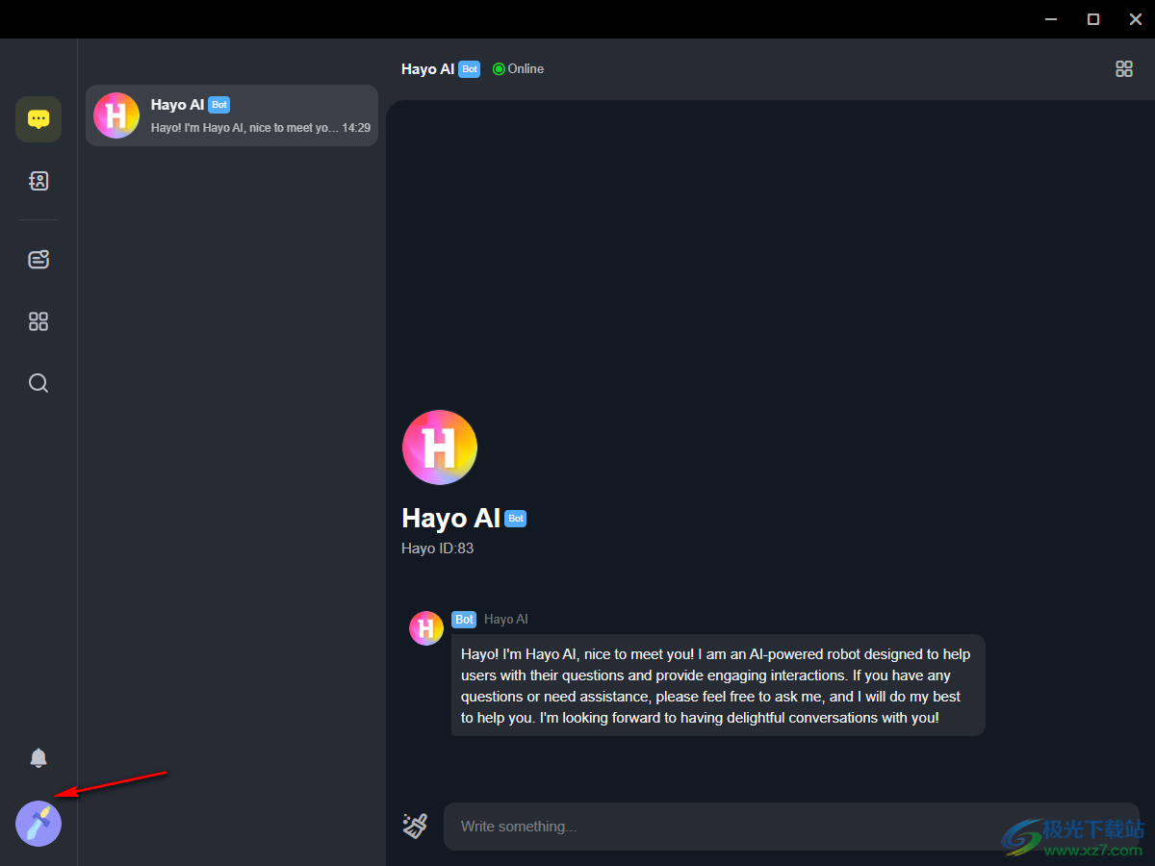Open the grid menu icon in chat header
Screen dimensions: 1155x866
click(1124, 68)
